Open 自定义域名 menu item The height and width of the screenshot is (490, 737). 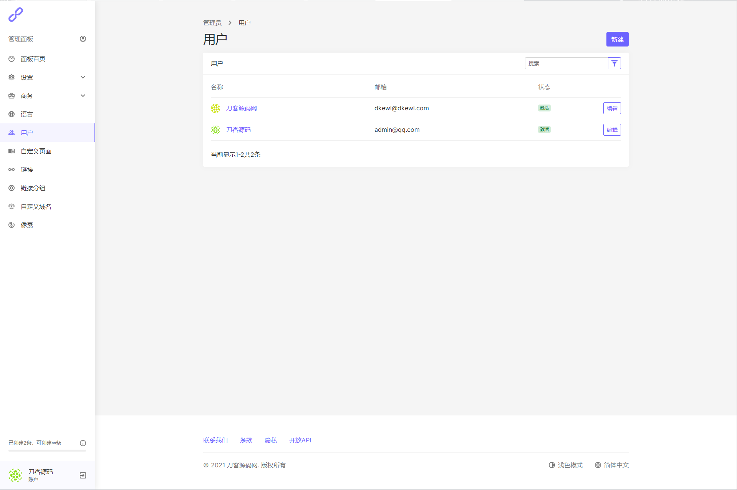pos(36,206)
